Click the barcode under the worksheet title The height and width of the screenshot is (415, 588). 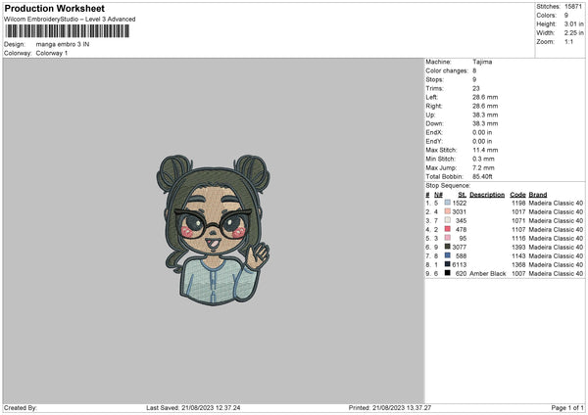[68, 31]
